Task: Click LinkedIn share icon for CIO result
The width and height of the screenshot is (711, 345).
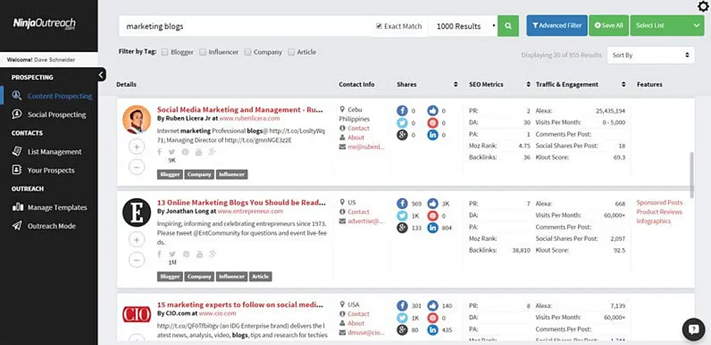Action: 432,330
